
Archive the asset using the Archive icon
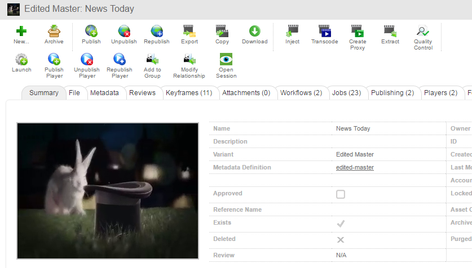[54, 31]
